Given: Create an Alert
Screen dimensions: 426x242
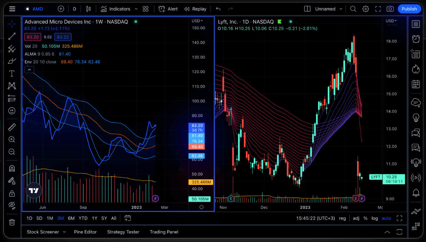Looking at the screenshot, I should coord(168,9).
